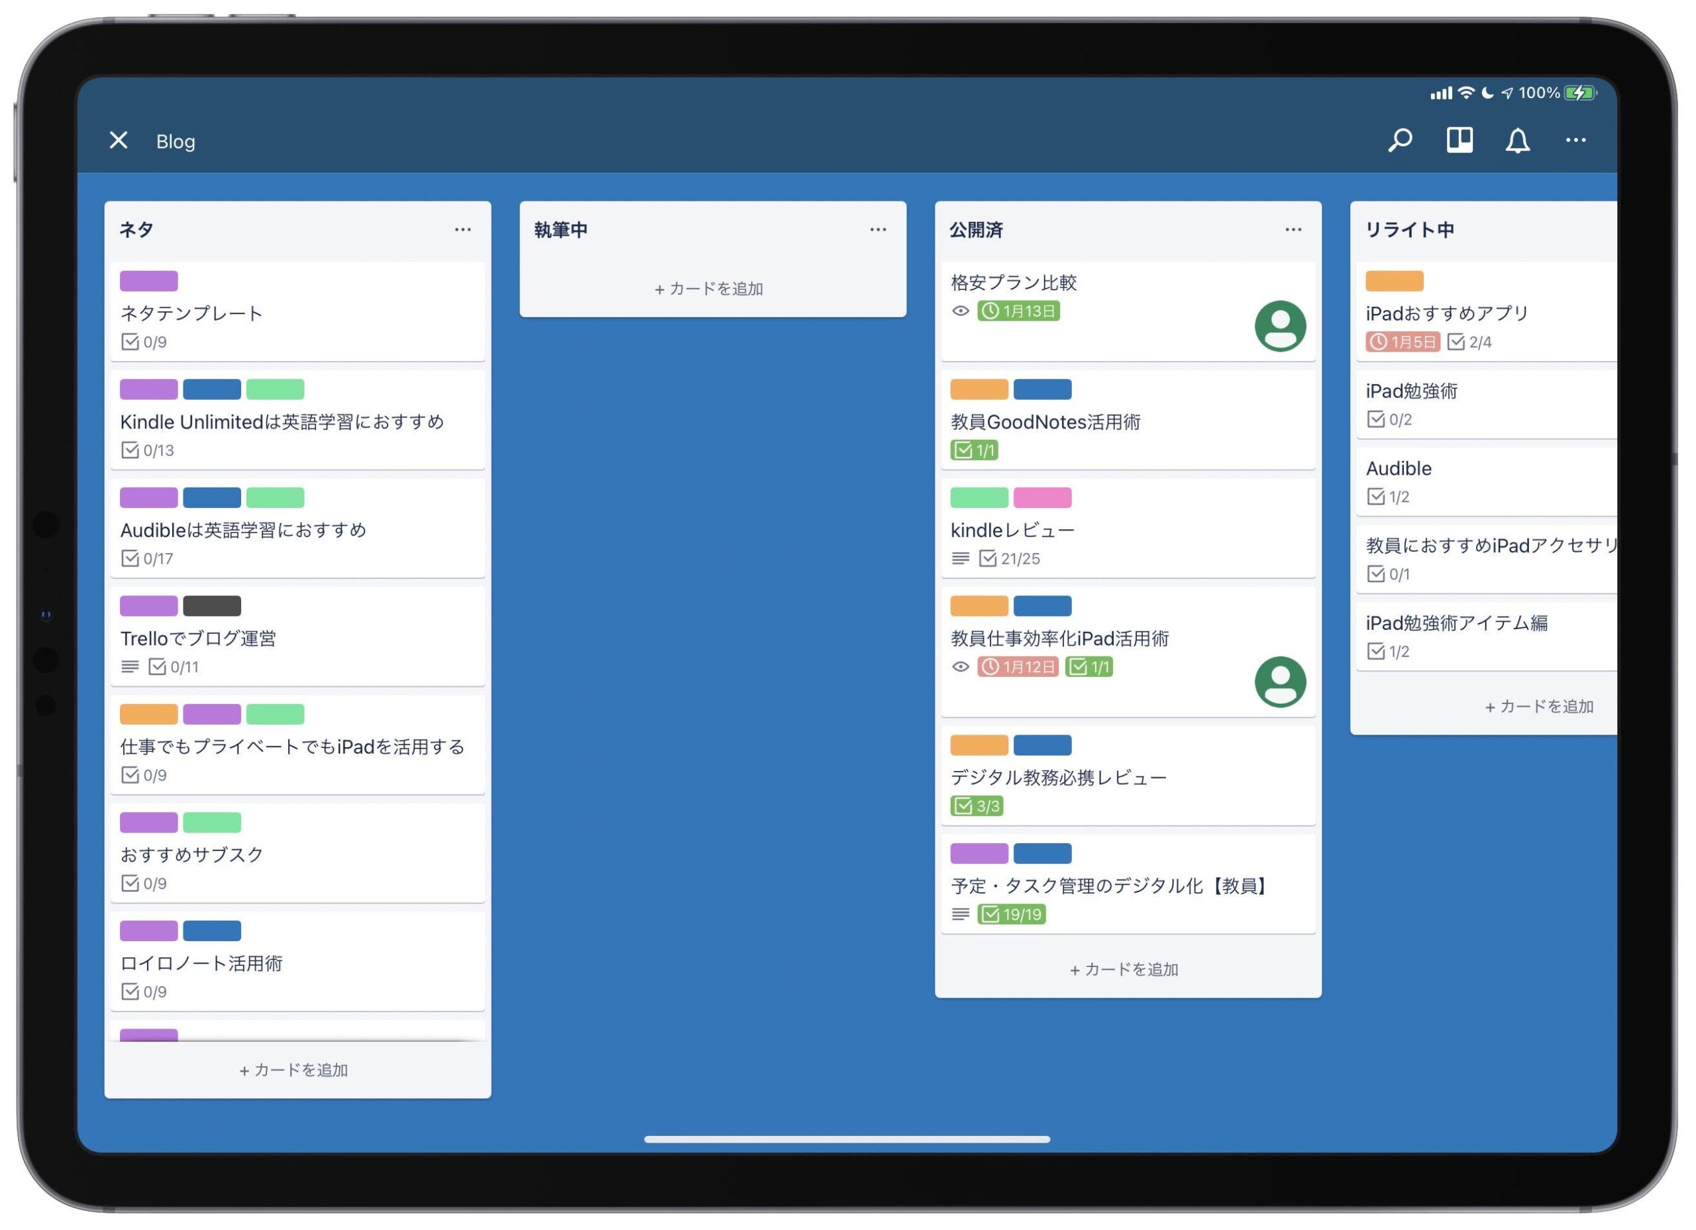The height and width of the screenshot is (1230, 1696).
Task: Click the 0/2 checklist badge on iPad勉強術
Action: tap(1391, 419)
